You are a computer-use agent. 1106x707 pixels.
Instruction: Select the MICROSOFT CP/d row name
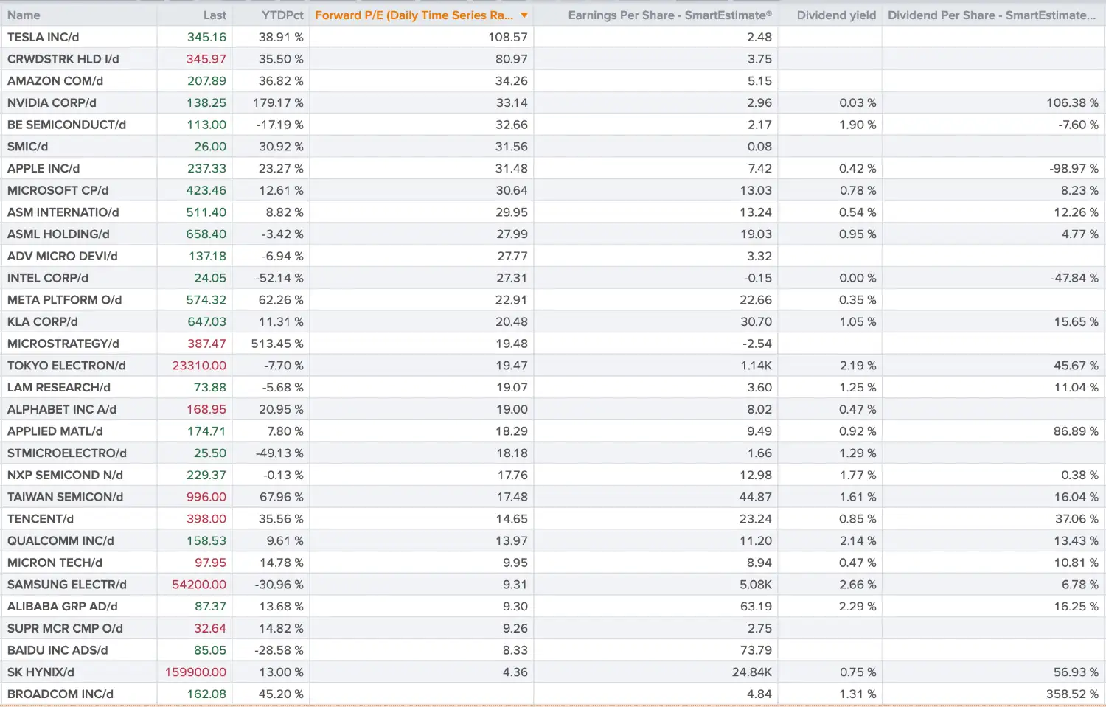point(58,190)
